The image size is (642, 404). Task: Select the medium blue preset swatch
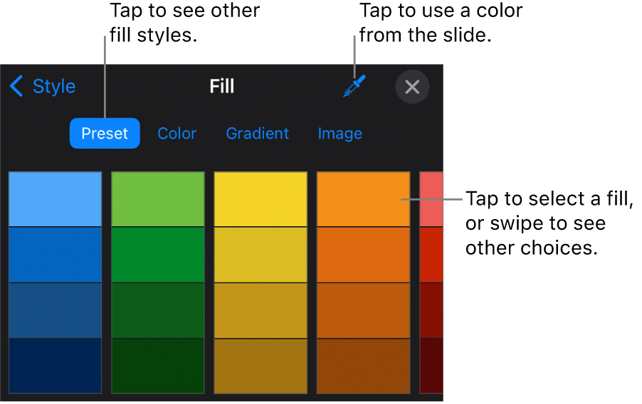(55, 255)
